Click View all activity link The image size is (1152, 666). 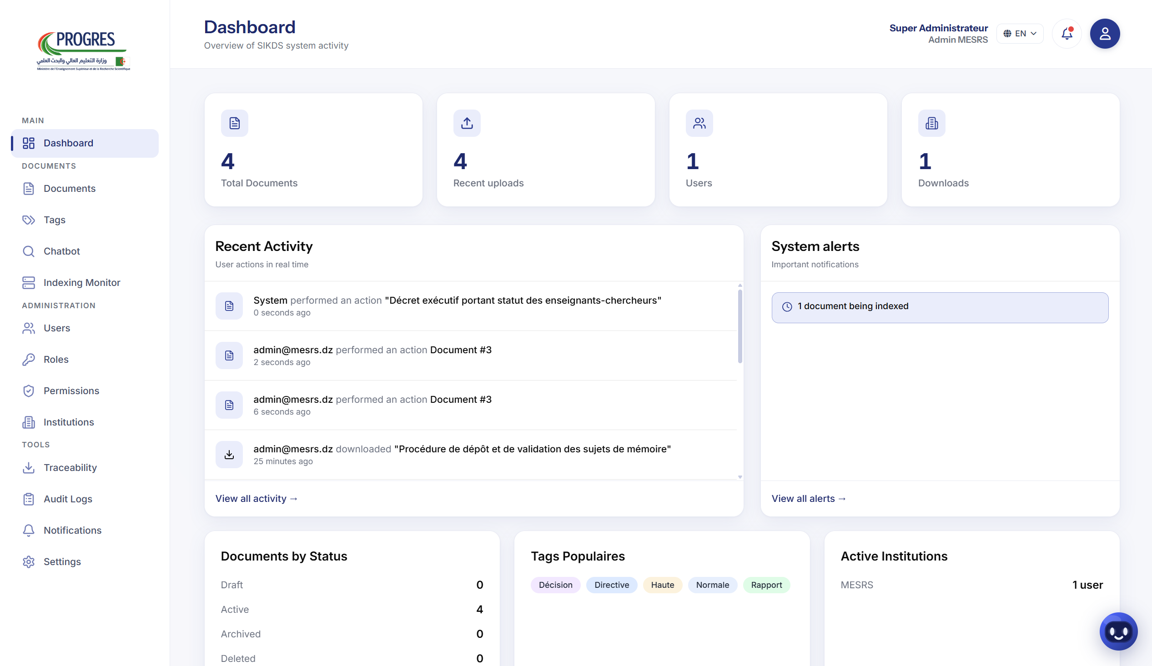pos(257,499)
